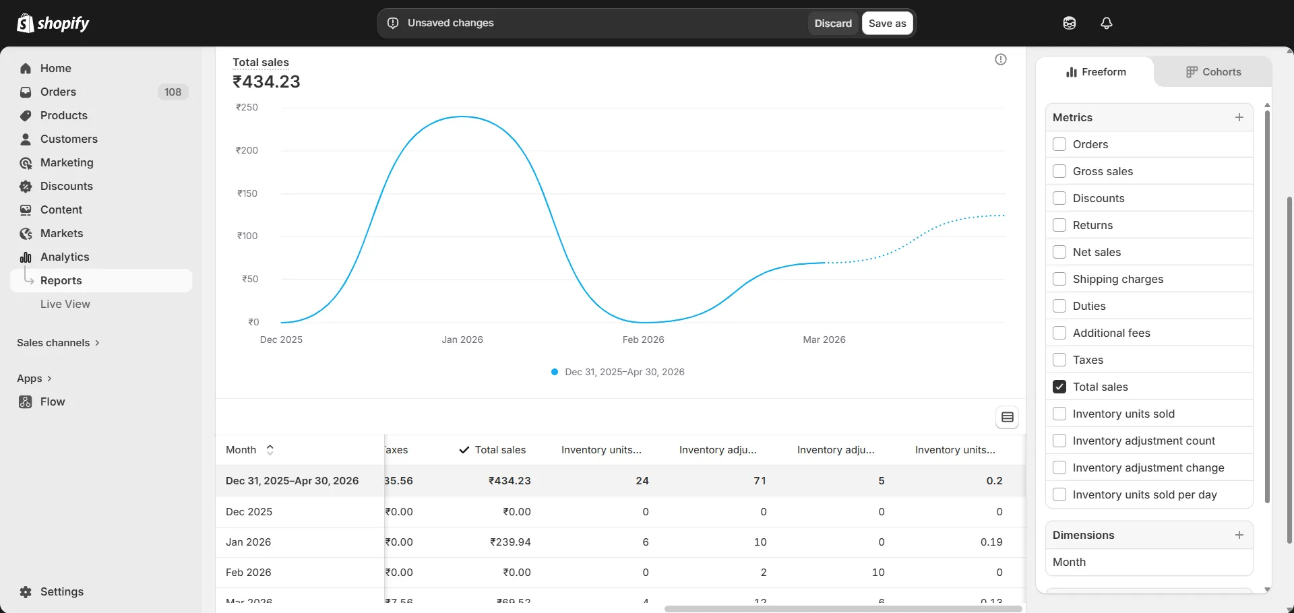Enable the Discounts metric checkbox
Viewport: 1294px width, 613px height.
tap(1059, 198)
